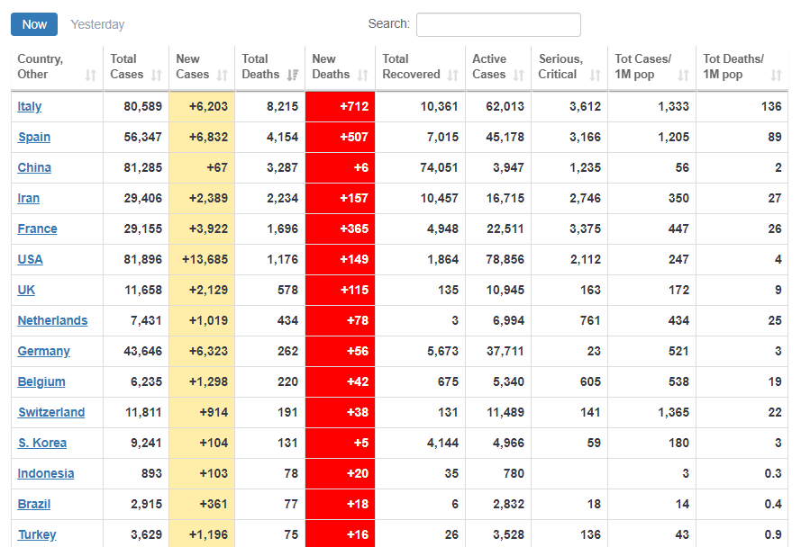The image size is (801, 547).
Task: Visit the Switzerland country link
Action: 51,412
